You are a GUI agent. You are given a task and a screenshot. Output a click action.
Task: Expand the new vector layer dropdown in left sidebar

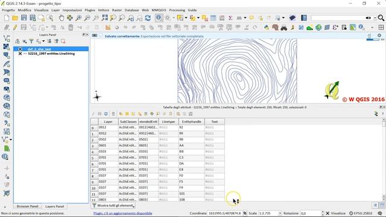coord(11,140)
